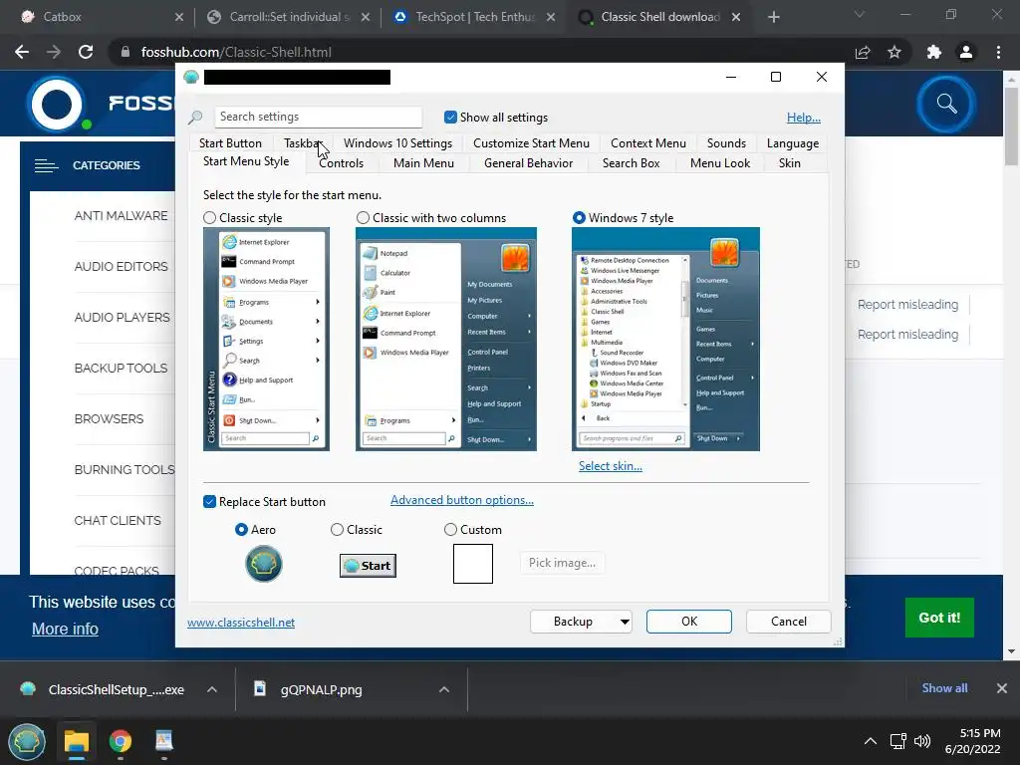This screenshot has height=765, width=1020.
Task: Click the site lock icon in address bar
Action: pyautogui.click(x=125, y=52)
